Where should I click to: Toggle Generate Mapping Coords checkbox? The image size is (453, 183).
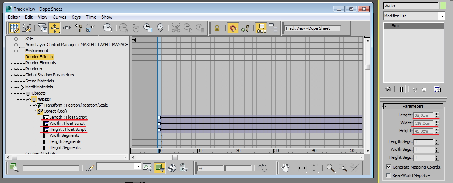coord(388,167)
